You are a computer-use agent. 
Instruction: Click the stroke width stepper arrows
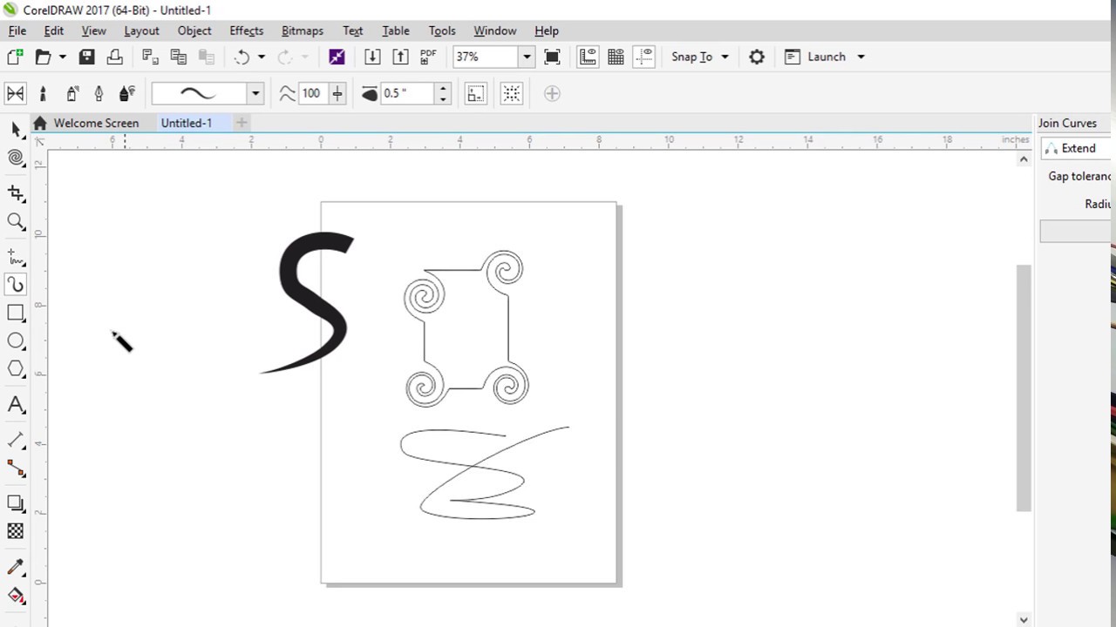point(443,93)
